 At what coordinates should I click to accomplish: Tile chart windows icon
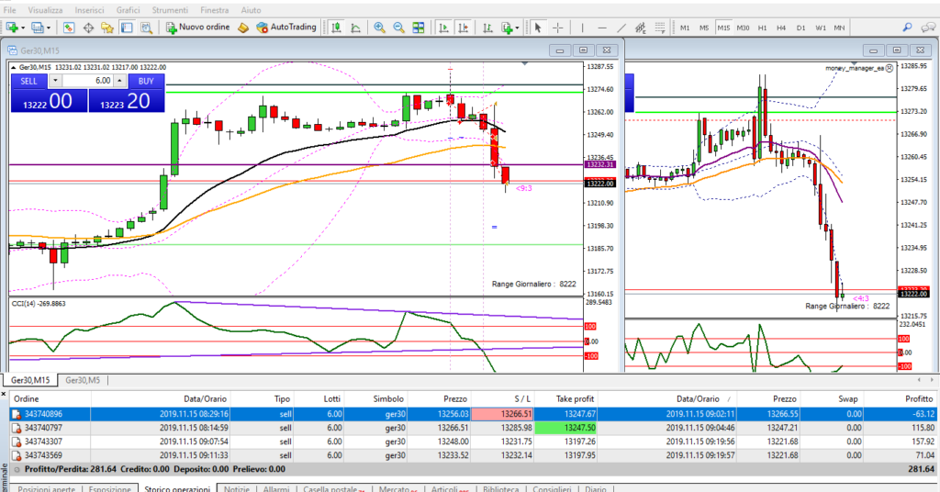(x=419, y=28)
